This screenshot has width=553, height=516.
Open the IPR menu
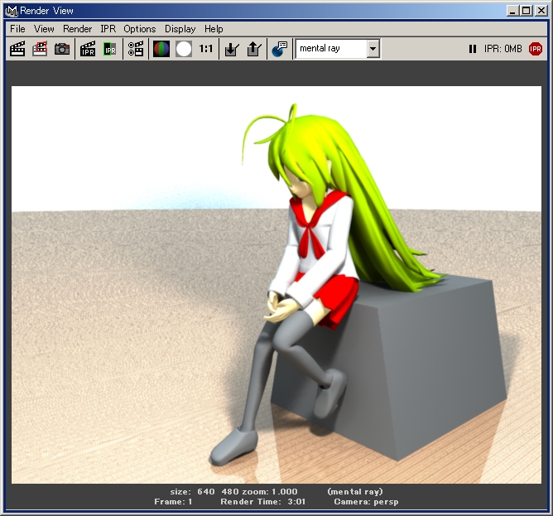pyautogui.click(x=108, y=29)
